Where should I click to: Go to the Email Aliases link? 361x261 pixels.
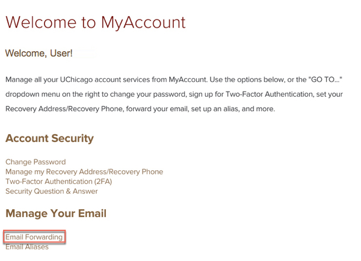(x=27, y=247)
